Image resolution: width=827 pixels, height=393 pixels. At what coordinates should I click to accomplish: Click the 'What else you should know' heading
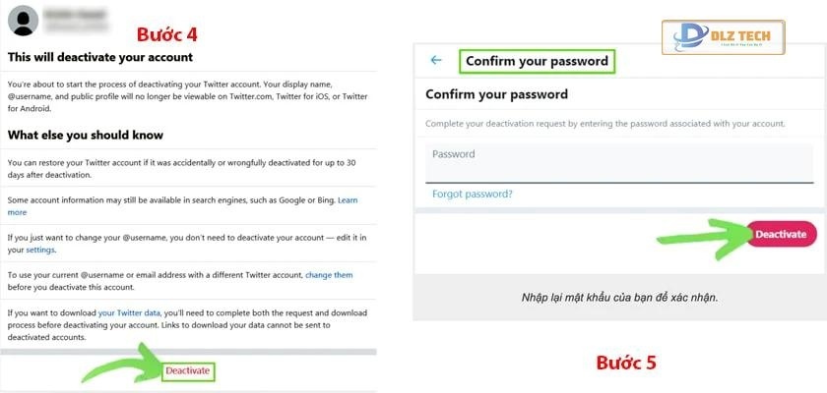point(86,135)
